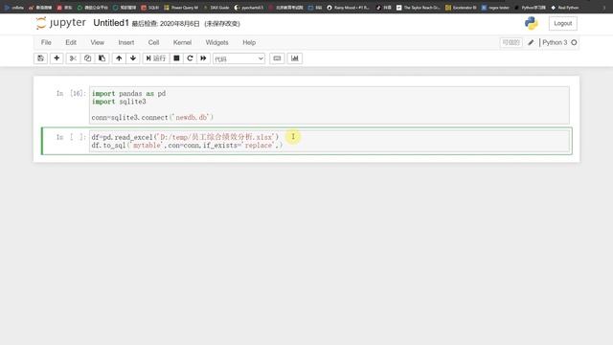Click the Python logo icon
613x345 pixels.
click(531, 23)
